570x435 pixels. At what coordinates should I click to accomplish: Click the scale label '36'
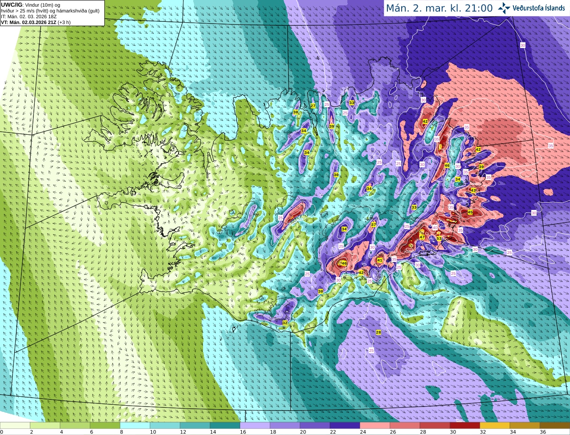click(x=542, y=432)
